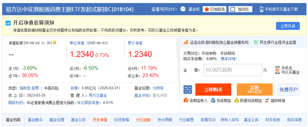Click the orange question mark beside 净值估算
The height and width of the screenshot is (127, 308).
(x=54, y=42)
